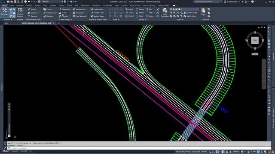The height and width of the screenshot is (154, 275).
Task: Select the Mirror tool in Modify panel
Action: [x=140, y=13]
